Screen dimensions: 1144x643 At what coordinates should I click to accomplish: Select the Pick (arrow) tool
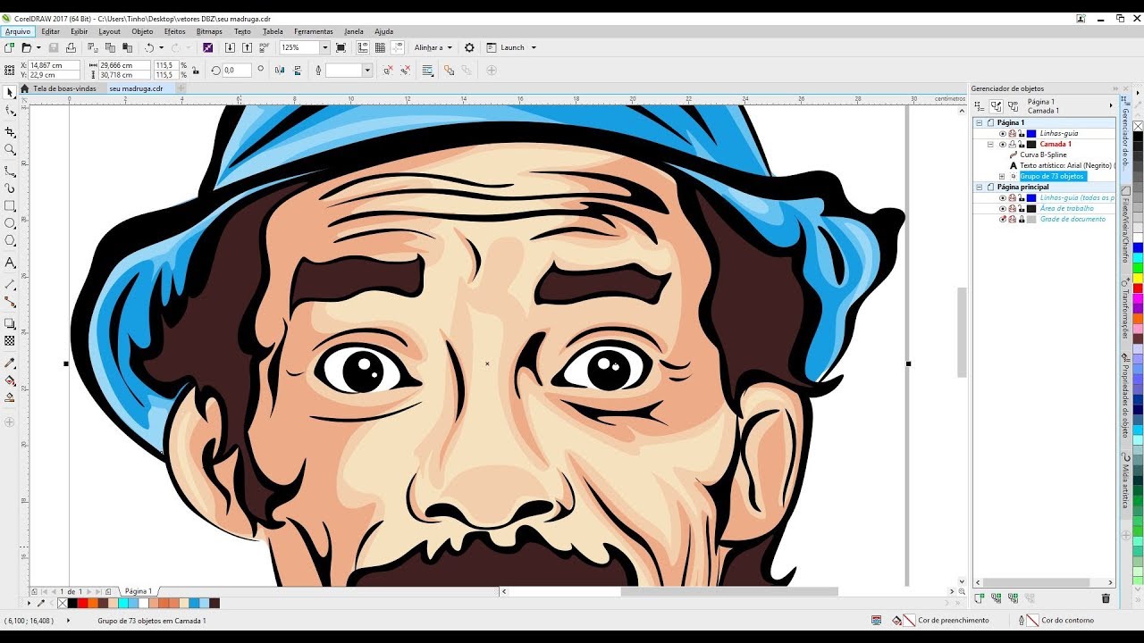click(x=10, y=92)
